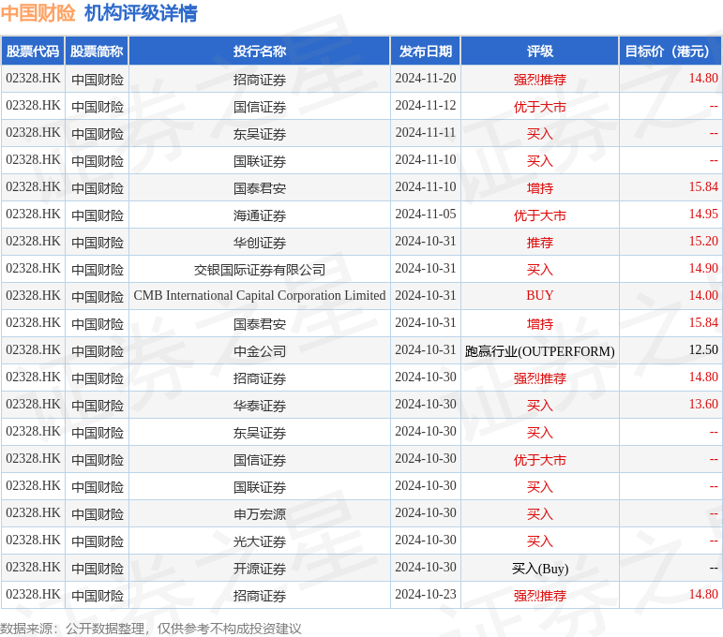The height and width of the screenshot is (637, 723).
Task: Click 买入 in the 申万宏源 row
Action: pyautogui.click(x=540, y=514)
